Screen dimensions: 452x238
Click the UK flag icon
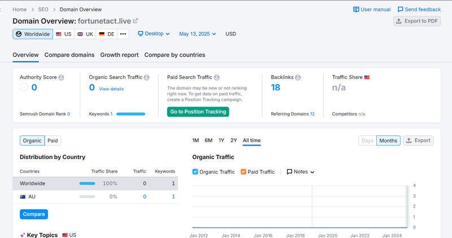click(80, 34)
